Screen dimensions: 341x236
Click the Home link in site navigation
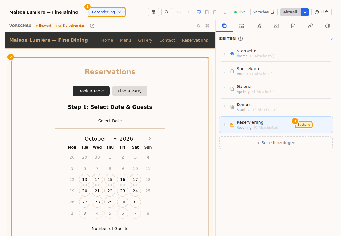coord(107,40)
